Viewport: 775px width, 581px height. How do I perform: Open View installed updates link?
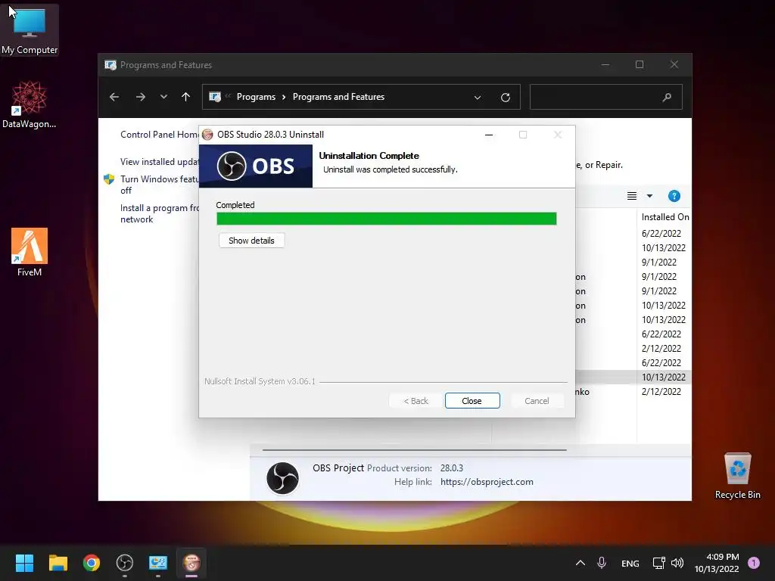(159, 162)
